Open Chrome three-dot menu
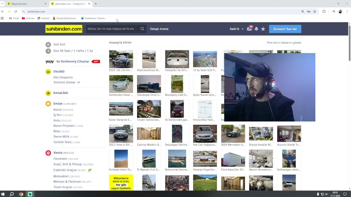The image size is (351, 197). tap(347, 11)
